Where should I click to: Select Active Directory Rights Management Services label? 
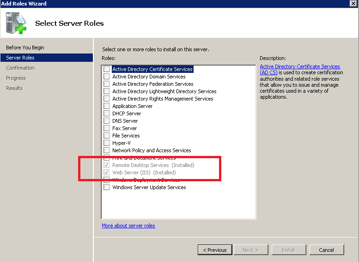[x=163, y=99]
